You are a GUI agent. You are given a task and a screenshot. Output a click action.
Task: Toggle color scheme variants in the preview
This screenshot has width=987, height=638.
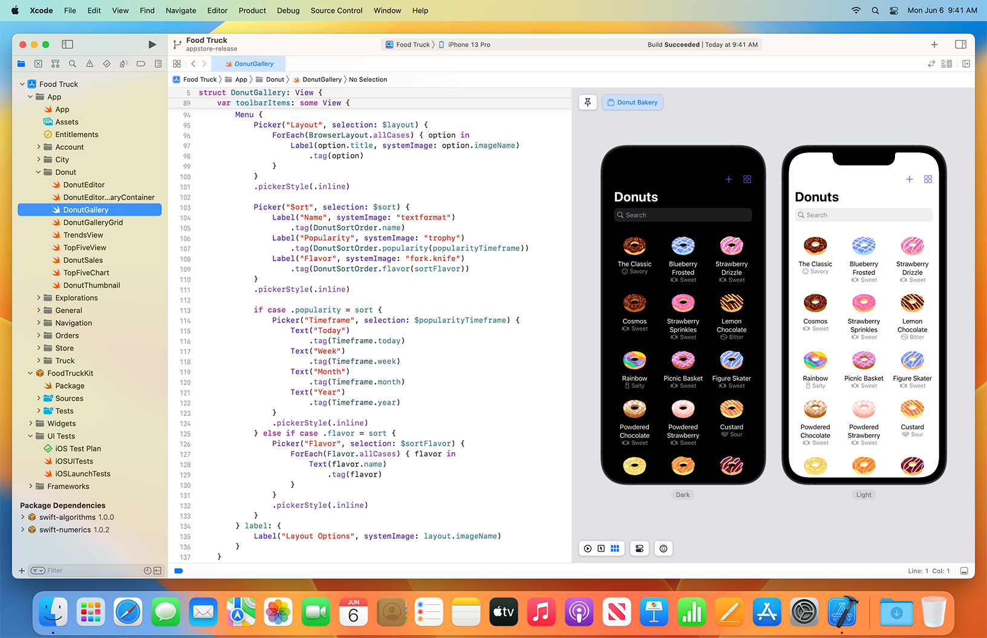click(x=639, y=548)
